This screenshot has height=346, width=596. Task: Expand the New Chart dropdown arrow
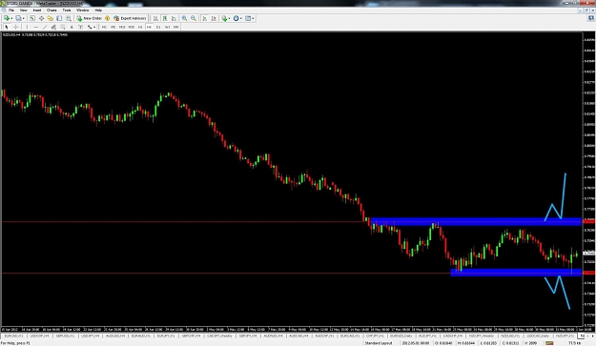[11, 18]
